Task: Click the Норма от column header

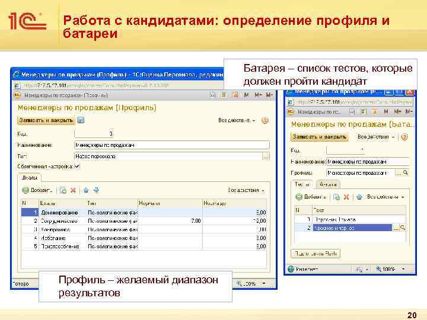Action: click(170, 203)
